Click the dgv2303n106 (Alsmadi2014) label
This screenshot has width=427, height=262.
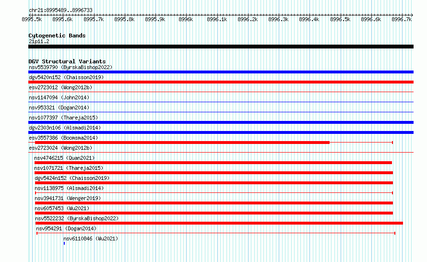(x=65, y=128)
